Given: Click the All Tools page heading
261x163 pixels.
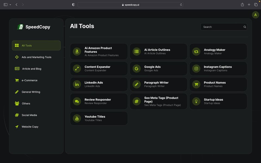Looking at the screenshot, I should click(82, 26).
